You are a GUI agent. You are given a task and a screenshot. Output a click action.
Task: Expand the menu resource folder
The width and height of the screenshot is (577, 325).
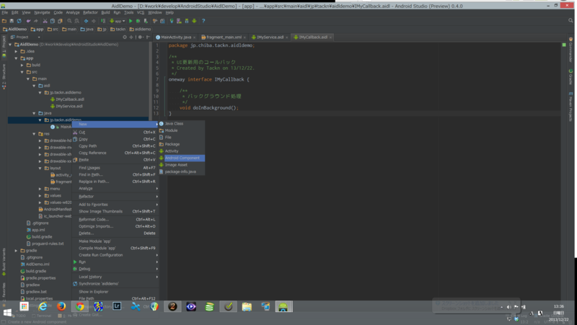point(40,189)
